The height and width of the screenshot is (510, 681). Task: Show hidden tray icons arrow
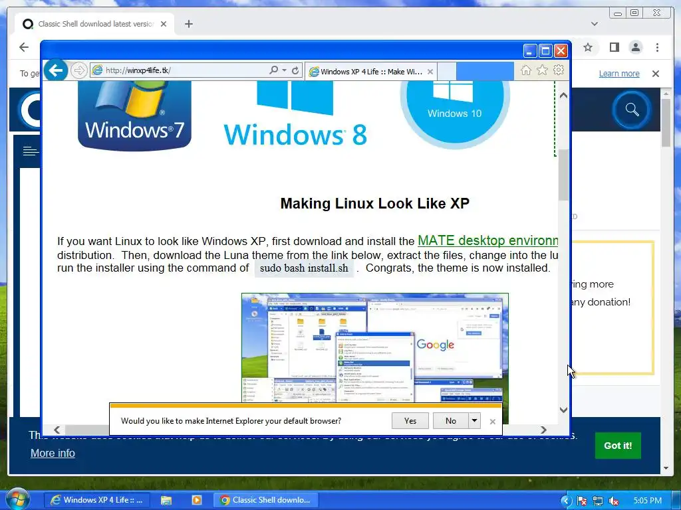click(x=565, y=501)
